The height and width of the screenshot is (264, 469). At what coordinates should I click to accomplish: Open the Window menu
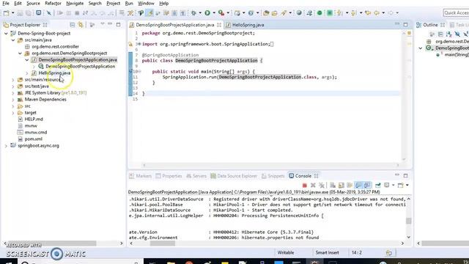coord(146,3)
